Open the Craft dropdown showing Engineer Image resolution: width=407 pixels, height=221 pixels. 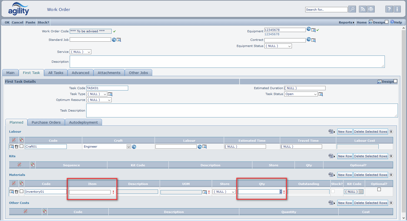[129, 146]
